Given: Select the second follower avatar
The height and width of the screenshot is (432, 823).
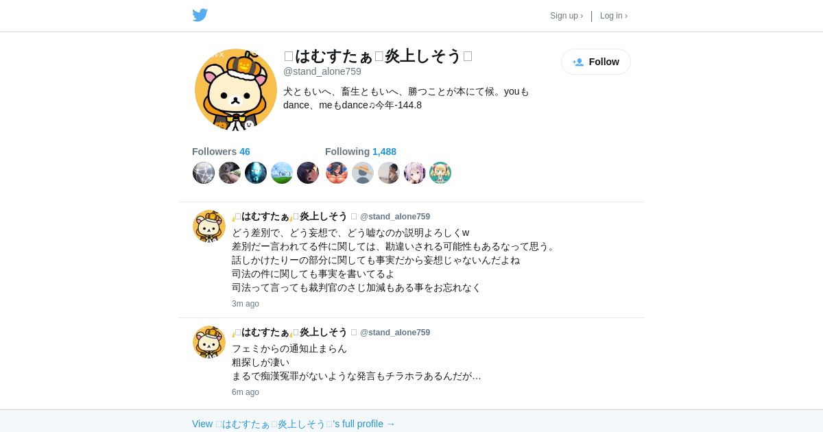Looking at the screenshot, I should (230, 173).
